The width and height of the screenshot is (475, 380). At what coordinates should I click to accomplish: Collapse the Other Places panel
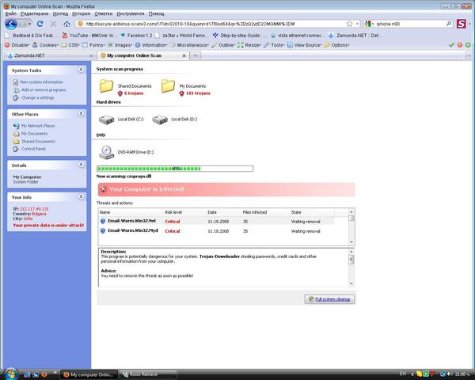pyautogui.click(x=81, y=113)
